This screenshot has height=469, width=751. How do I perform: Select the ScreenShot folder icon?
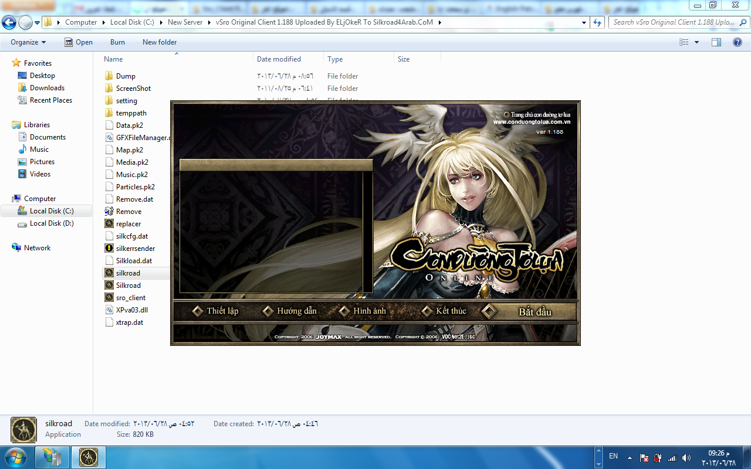(x=109, y=89)
